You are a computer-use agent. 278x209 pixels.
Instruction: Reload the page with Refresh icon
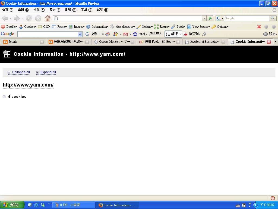tap(29, 18)
